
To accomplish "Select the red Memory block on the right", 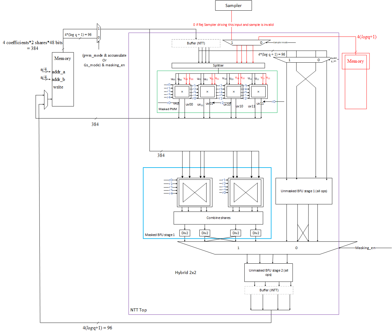I will pos(356,61).
